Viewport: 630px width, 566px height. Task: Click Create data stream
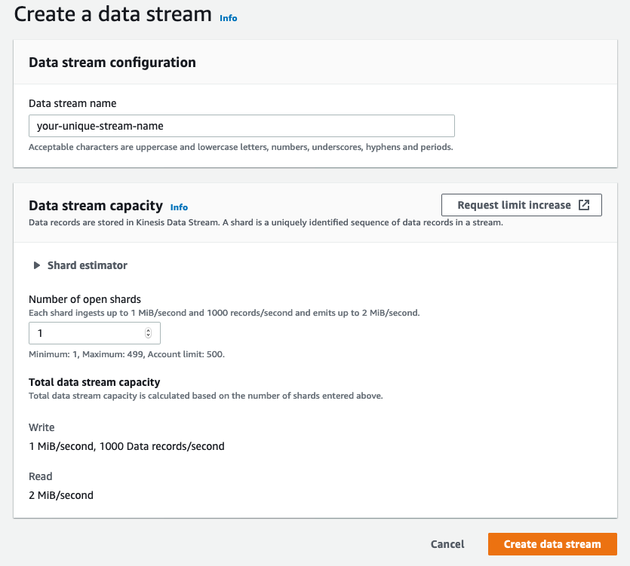pyautogui.click(x=552, y=543)
